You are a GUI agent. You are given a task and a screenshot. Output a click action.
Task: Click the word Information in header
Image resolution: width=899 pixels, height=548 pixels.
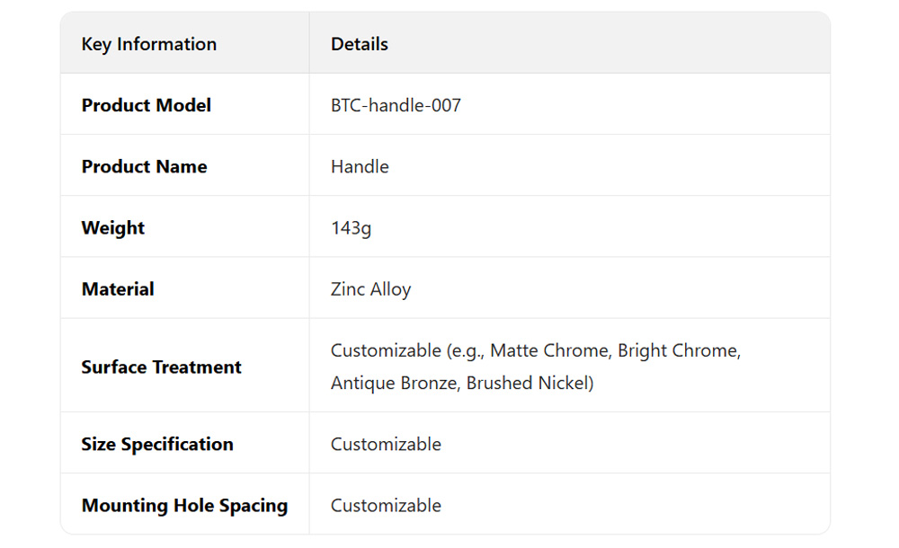[167, 44]
